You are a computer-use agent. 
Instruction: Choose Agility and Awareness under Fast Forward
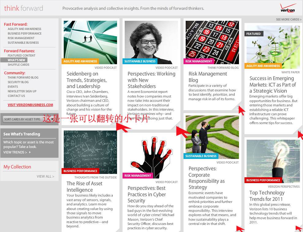[25, 29]
